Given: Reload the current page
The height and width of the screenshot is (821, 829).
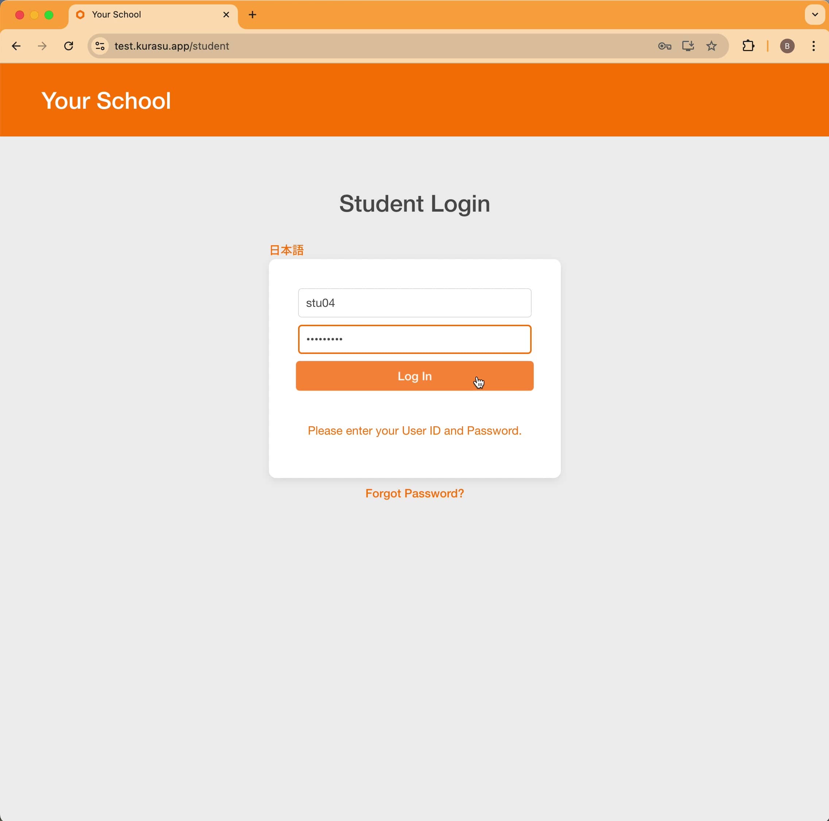Looking at the screenshot, I should [x=69, y=46].
